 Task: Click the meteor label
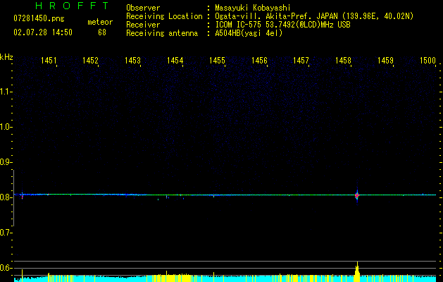tap(100, 22)
